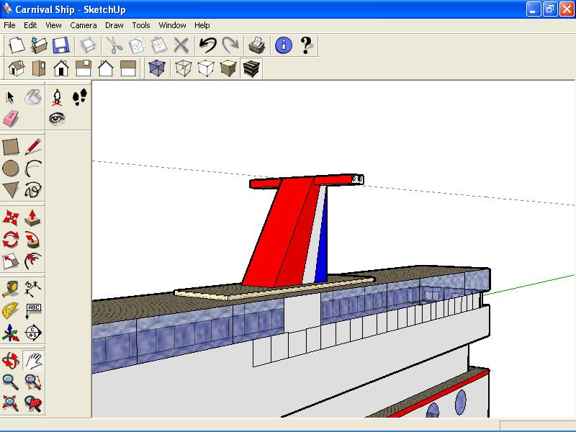The height and width of the screenshot is (432, 576).
Task: Switch to the Front view house icon
Action: [x=61, y=68]
